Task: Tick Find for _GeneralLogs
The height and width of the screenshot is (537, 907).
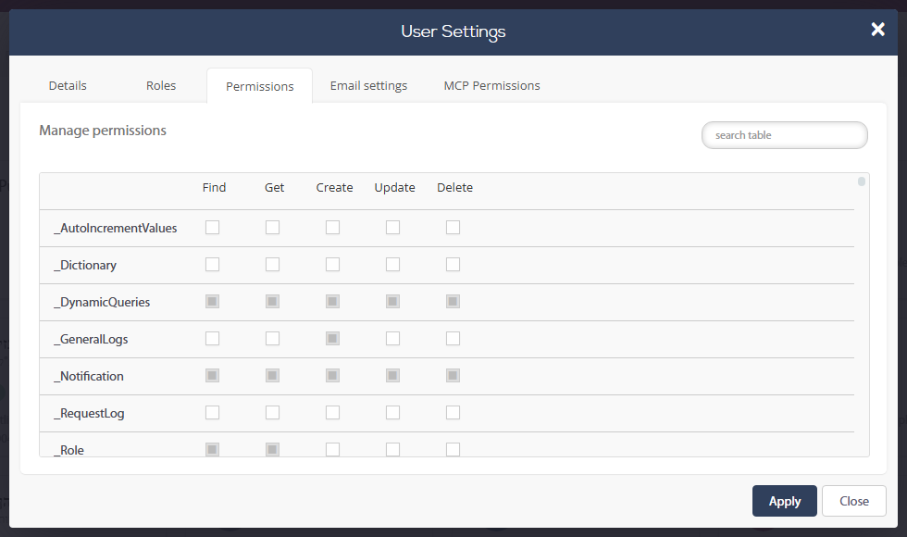Action: pos(212,339)
